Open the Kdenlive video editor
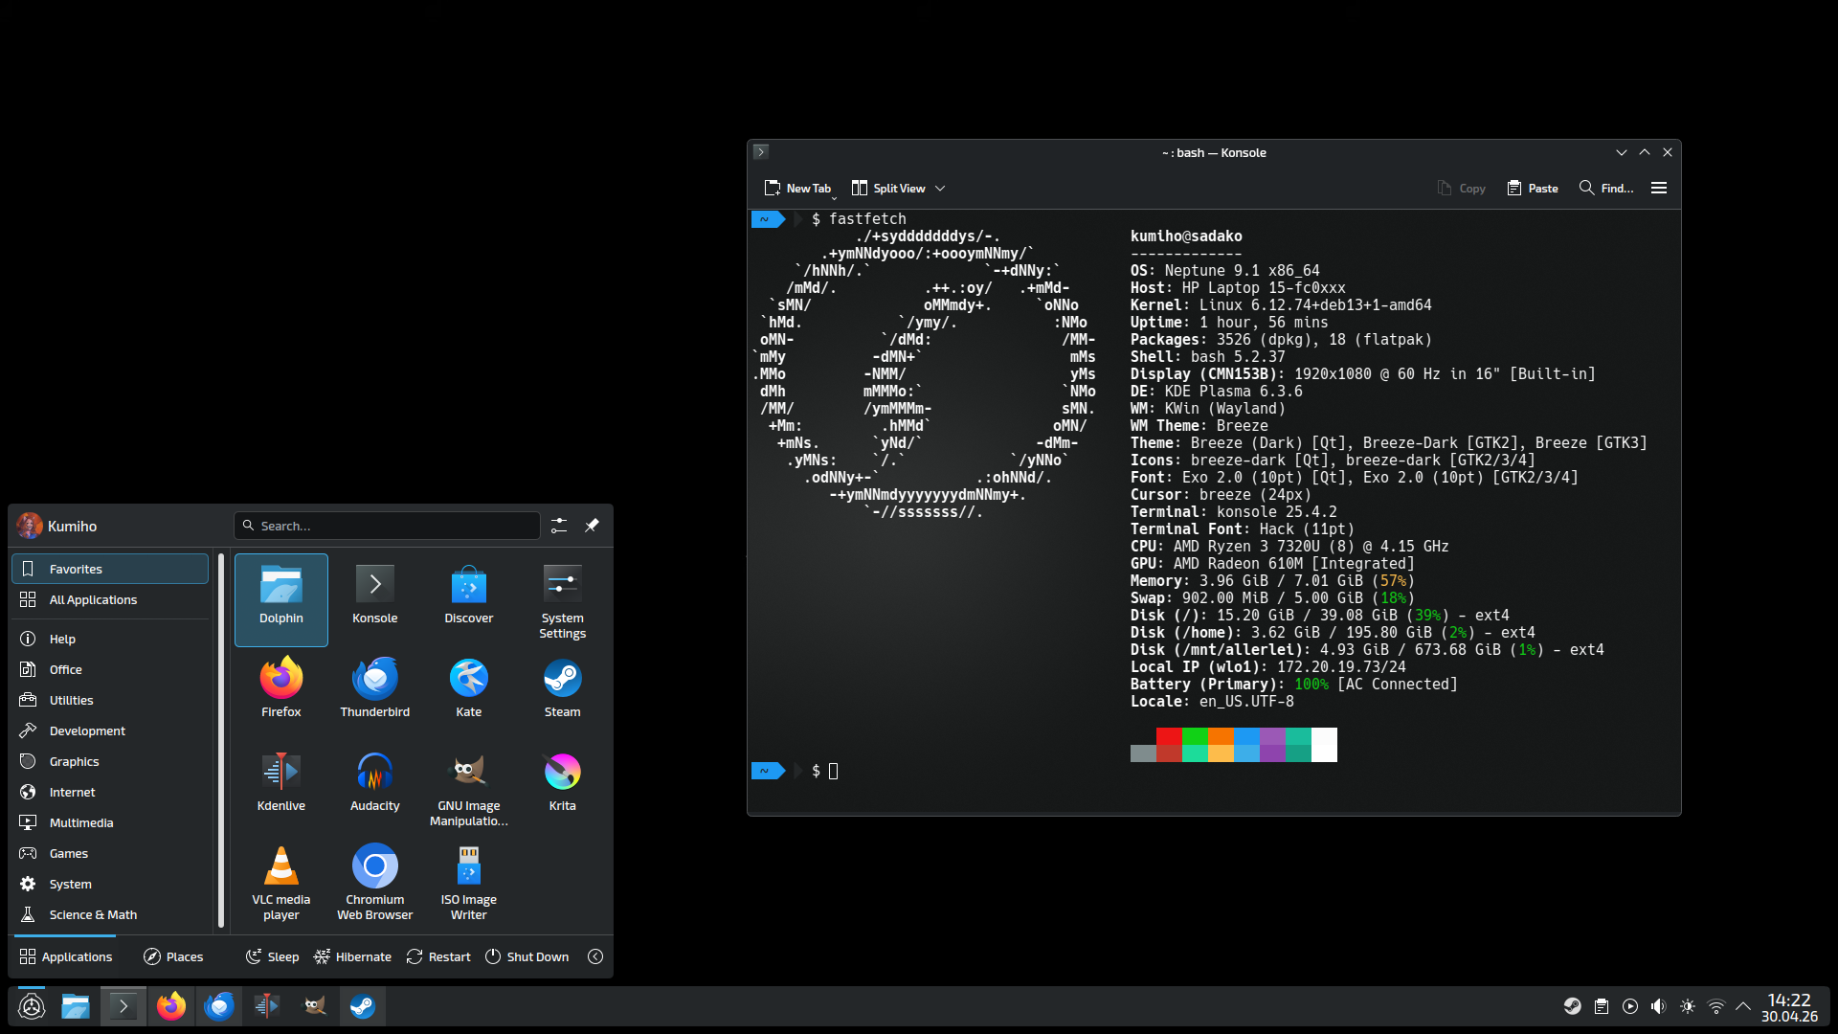The width and height of the screenshot is (1838, 1034). [x=280, y=787]
